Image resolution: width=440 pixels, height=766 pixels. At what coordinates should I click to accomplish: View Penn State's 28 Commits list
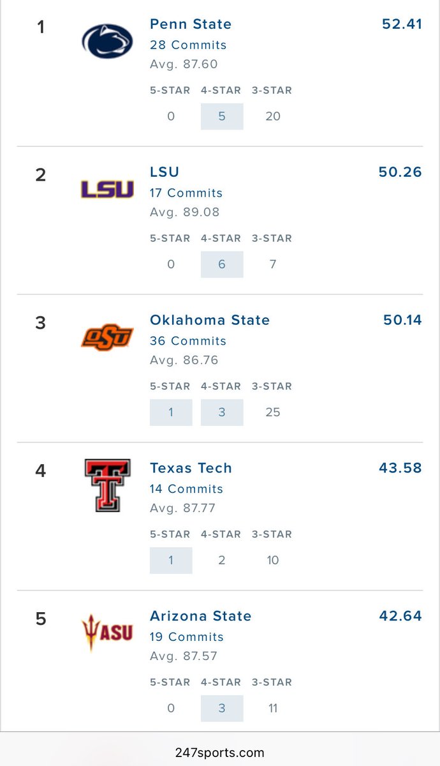click(188, 45)
